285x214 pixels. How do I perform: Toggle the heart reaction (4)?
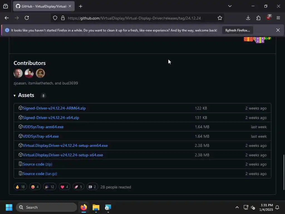point(64,187)
